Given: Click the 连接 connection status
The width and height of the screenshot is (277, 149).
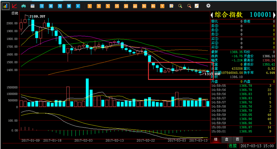Looking at the screenshot, I should click(233, 146).
